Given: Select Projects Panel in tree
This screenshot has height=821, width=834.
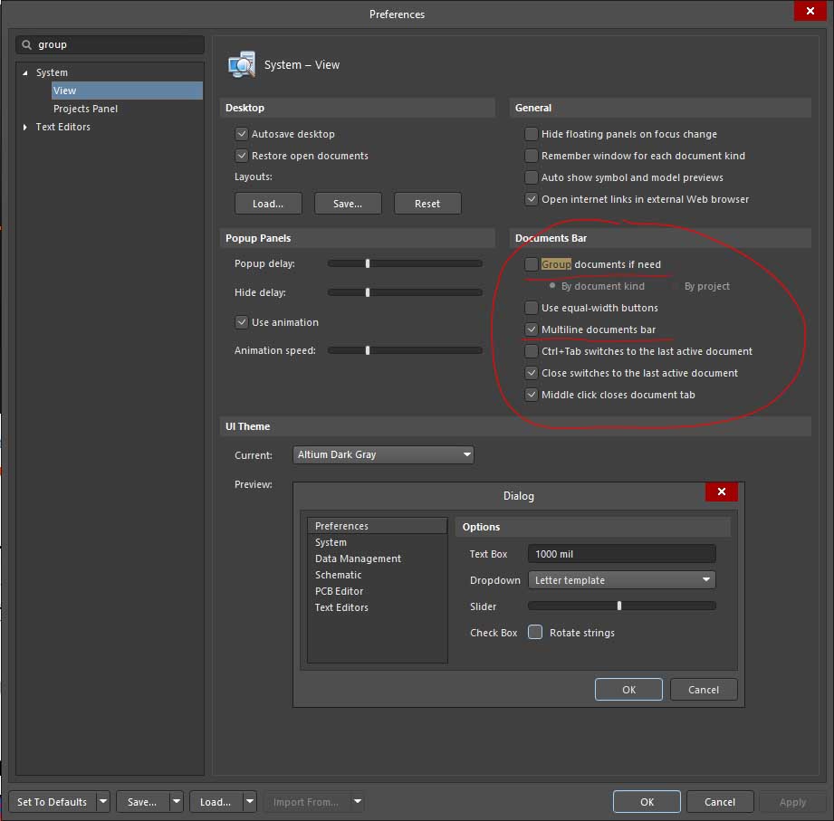Looking at the screenshot, I should pyautogui.click(x=85, y=109).
